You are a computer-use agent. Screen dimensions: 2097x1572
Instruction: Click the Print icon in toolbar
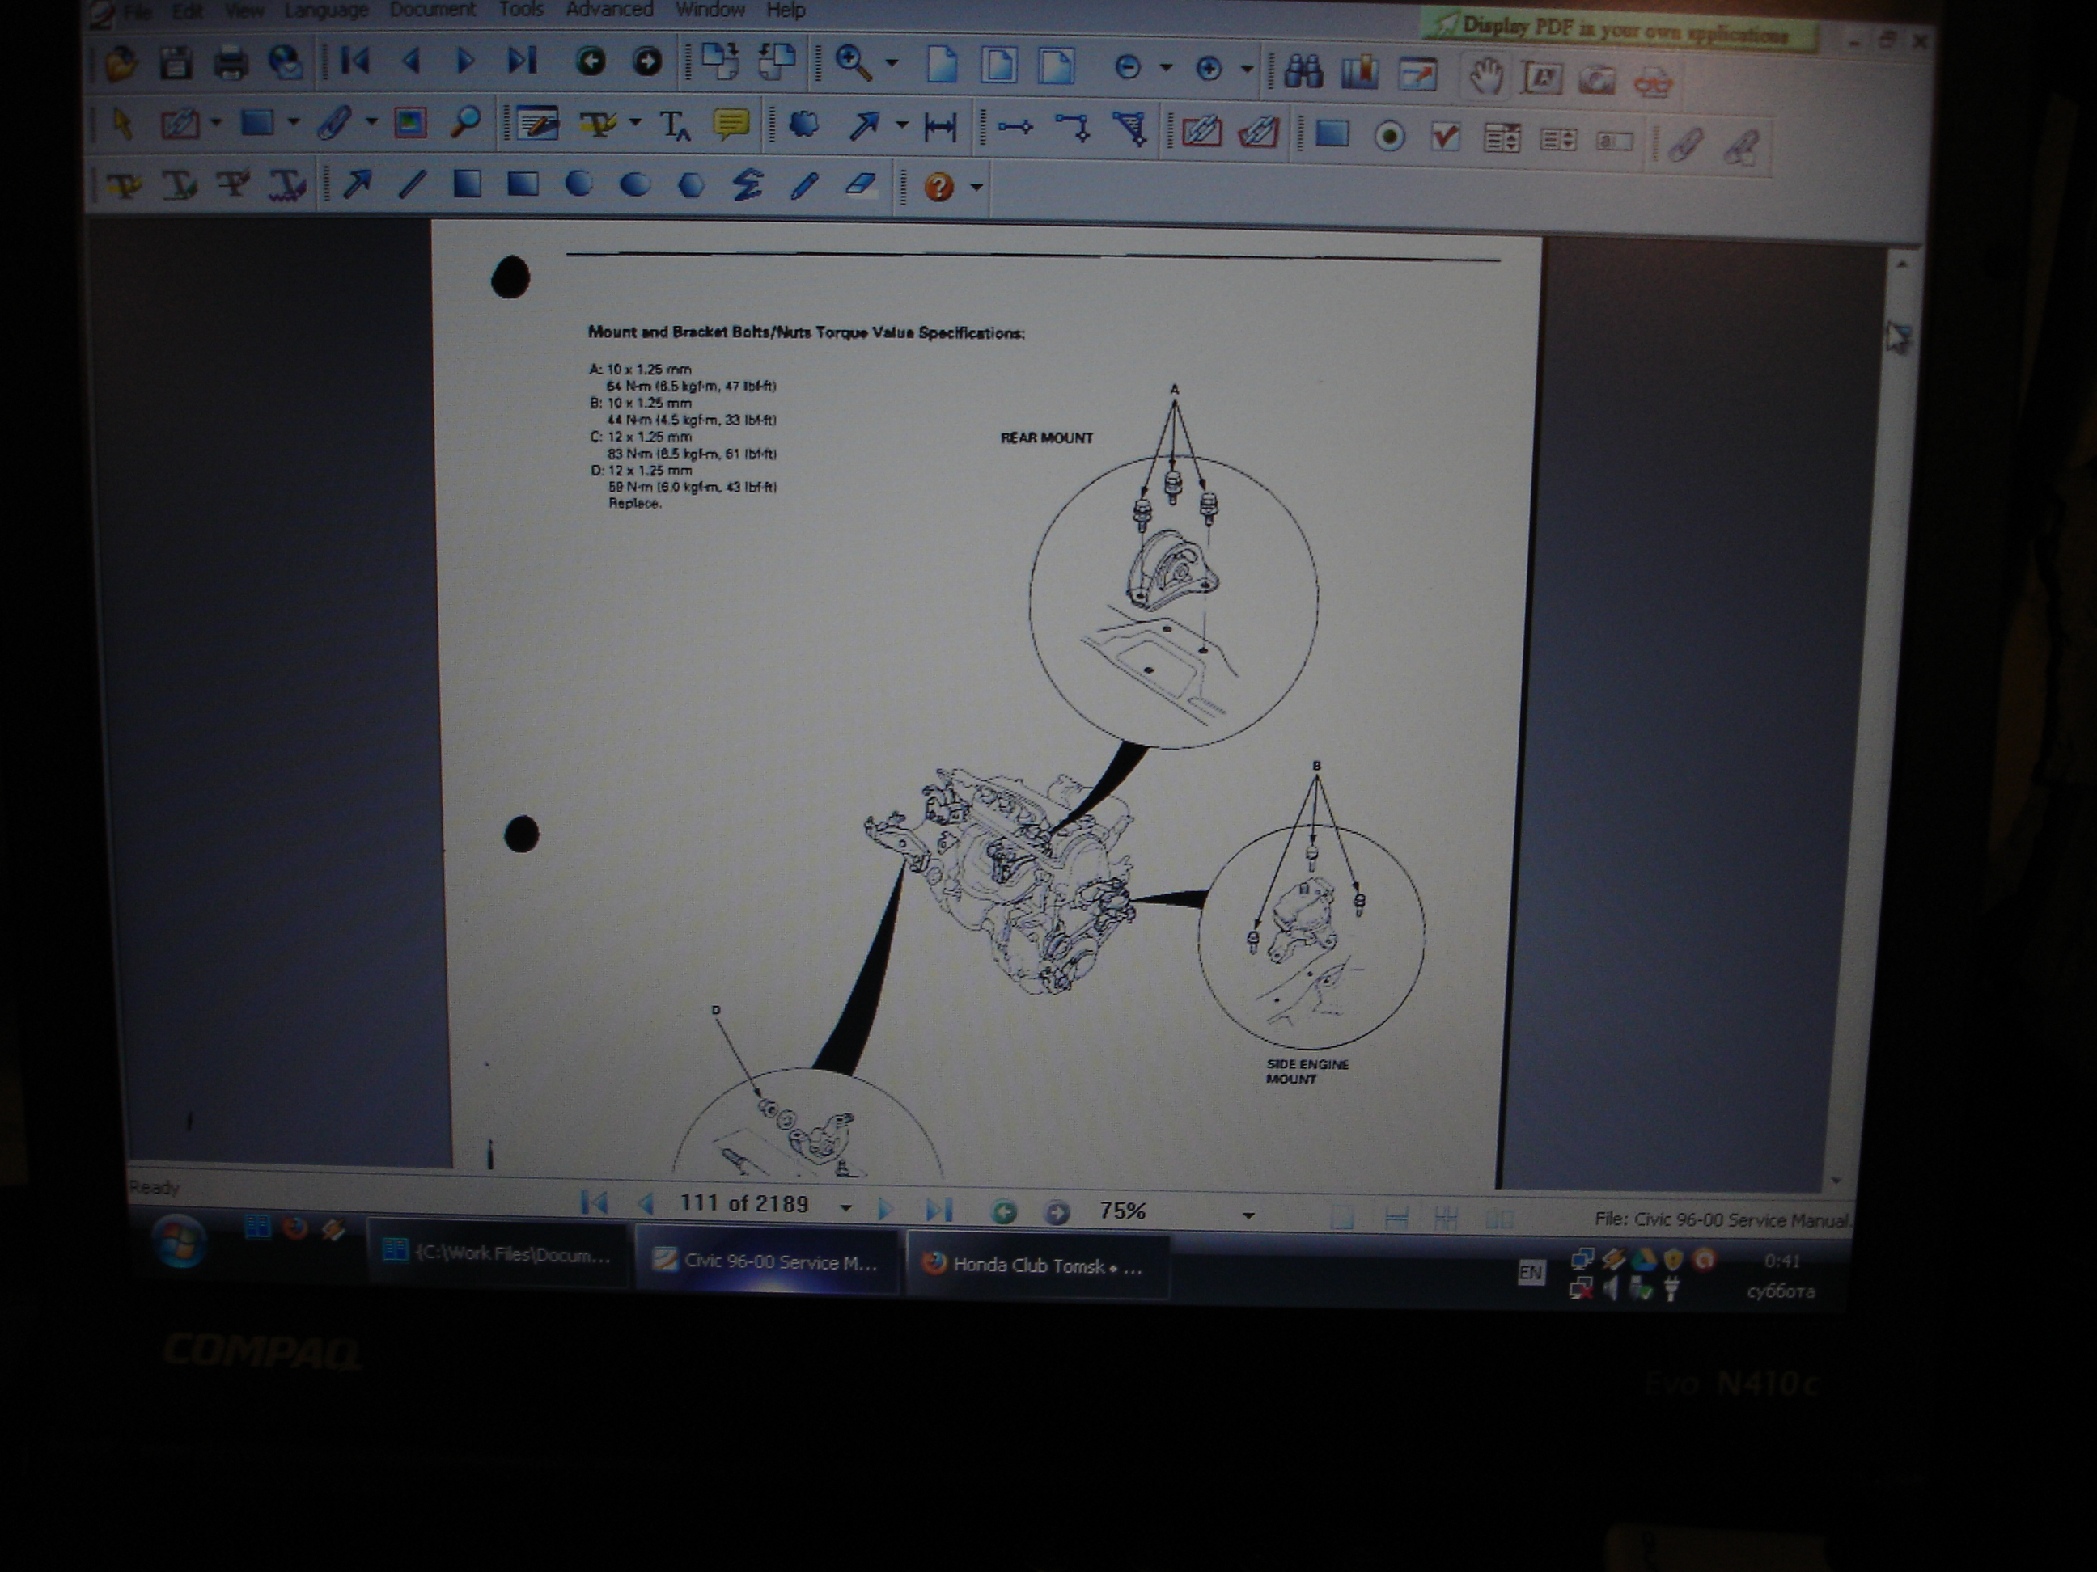point(231,64)
